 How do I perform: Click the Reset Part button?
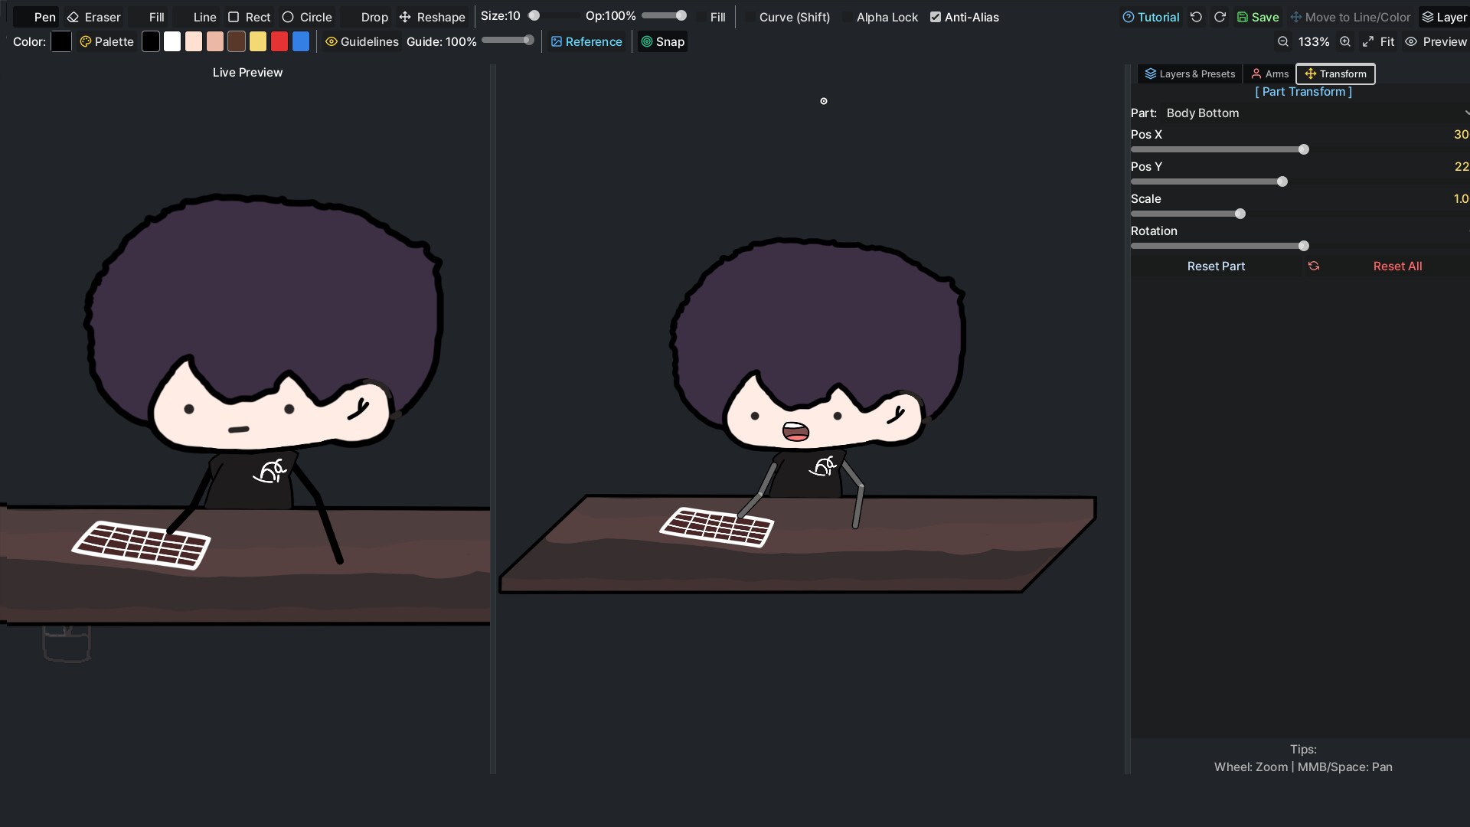(1216, 266)
